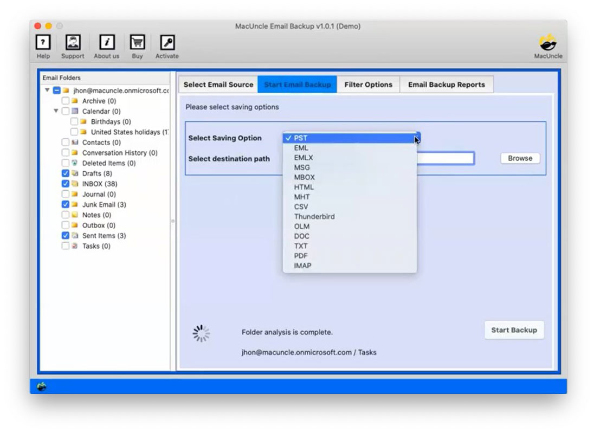Image resolution: width=594 pixels, height=433 pixels.
Task: Switch to Filter Options tab
Action: (x=368, y=85)
